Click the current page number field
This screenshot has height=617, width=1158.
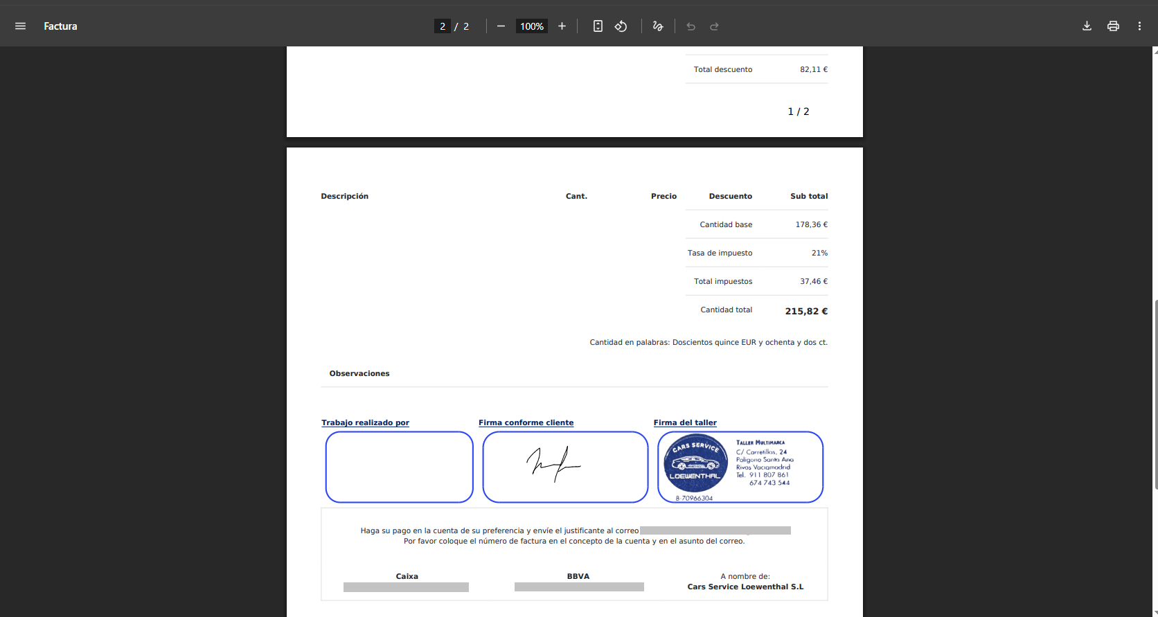[x=443, y=26]
